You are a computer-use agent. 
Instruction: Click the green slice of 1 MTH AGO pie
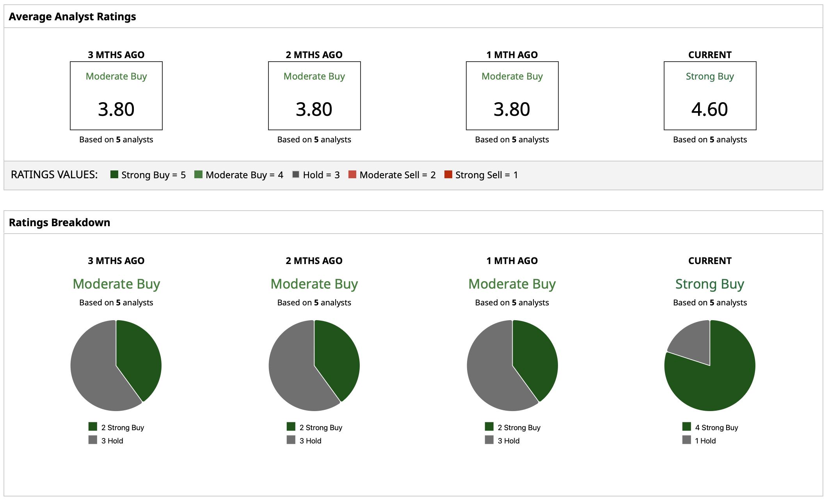click(x=535, y=357)
